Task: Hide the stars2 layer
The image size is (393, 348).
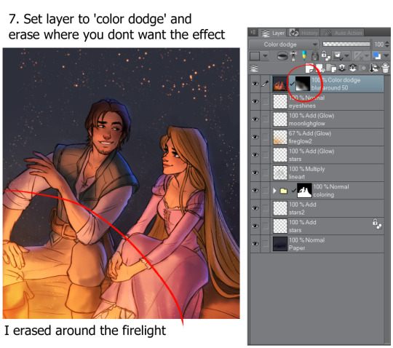Action: (x=255, y=208)
